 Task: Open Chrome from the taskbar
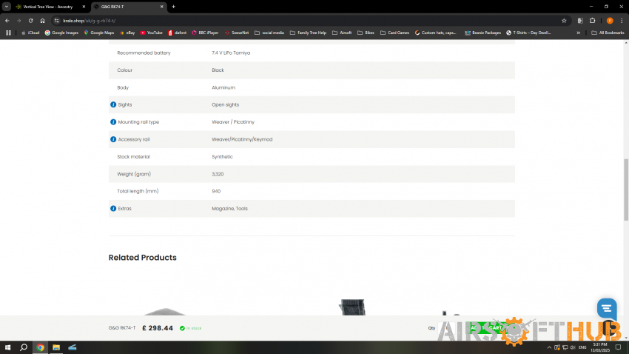pyautogui.click(x=40, y=347)
